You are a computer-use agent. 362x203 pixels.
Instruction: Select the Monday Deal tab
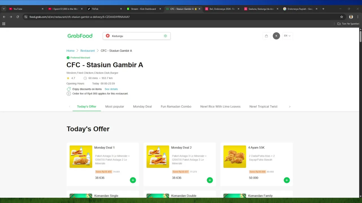point(142,107)
